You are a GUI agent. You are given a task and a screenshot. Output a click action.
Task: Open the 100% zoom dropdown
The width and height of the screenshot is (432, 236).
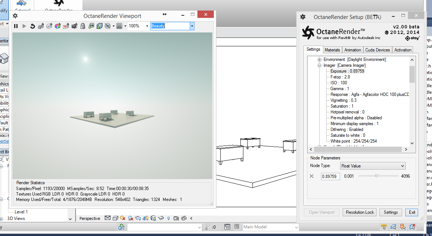click(x=147, y=26)
